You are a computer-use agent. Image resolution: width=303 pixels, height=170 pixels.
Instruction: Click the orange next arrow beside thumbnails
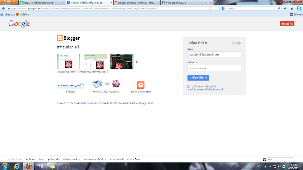(137, 62)
